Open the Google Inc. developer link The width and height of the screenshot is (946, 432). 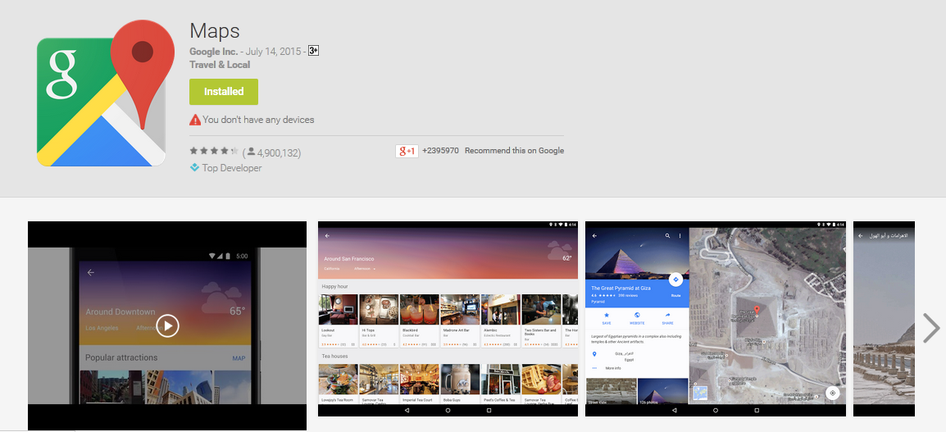214,52
